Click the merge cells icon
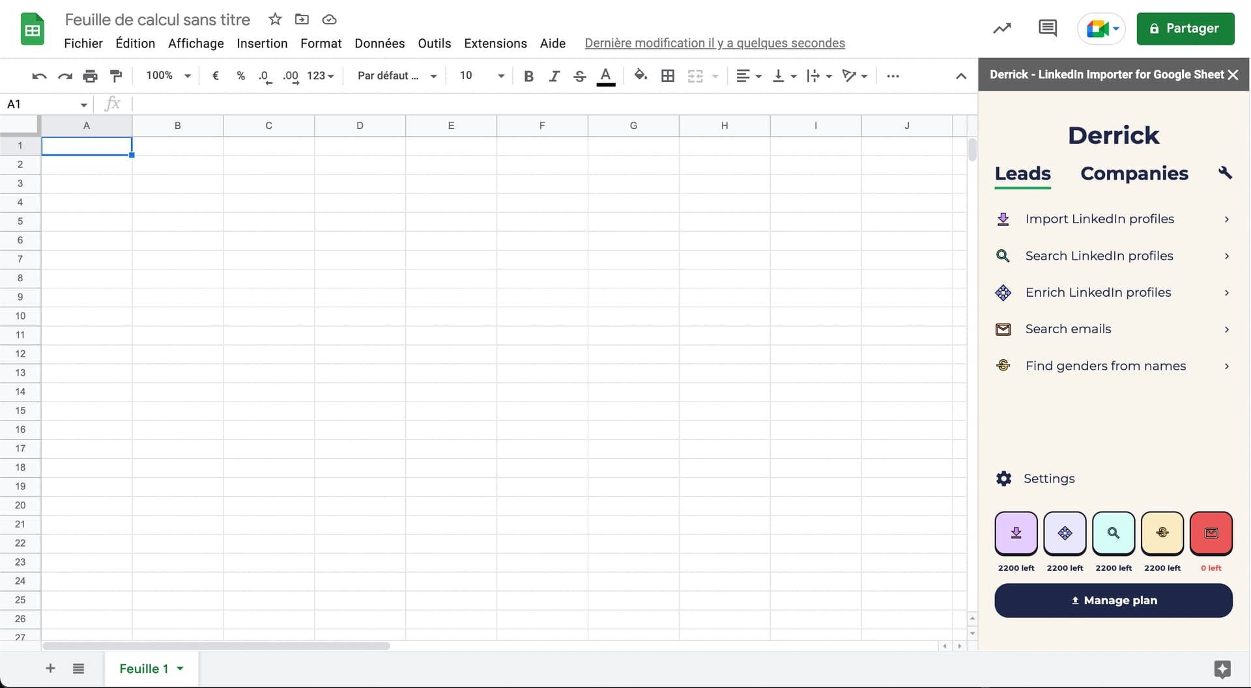 tap(695, 76)
